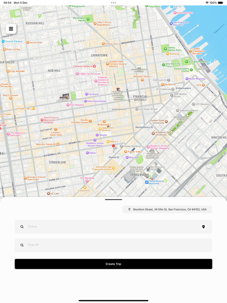Tap the Exploratorium marker
Screen dimensions: 227x303
coord(175,13)
